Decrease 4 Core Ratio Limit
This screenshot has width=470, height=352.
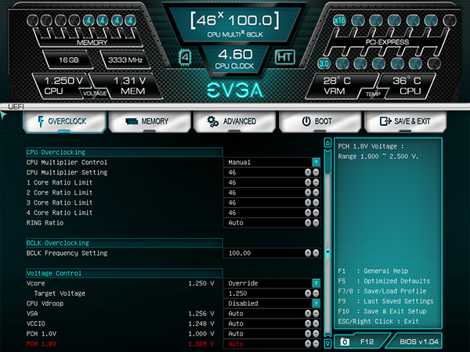(x=316, y=213)
